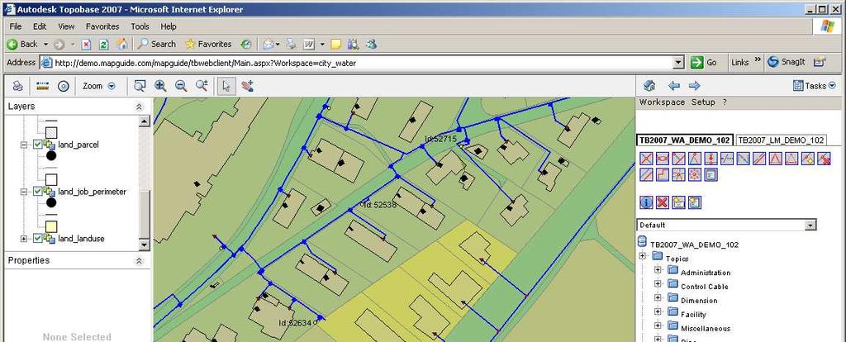Open the Edit menu
Image resolution: width=846 pixels, height=342 pixels.
coord(40,26)
